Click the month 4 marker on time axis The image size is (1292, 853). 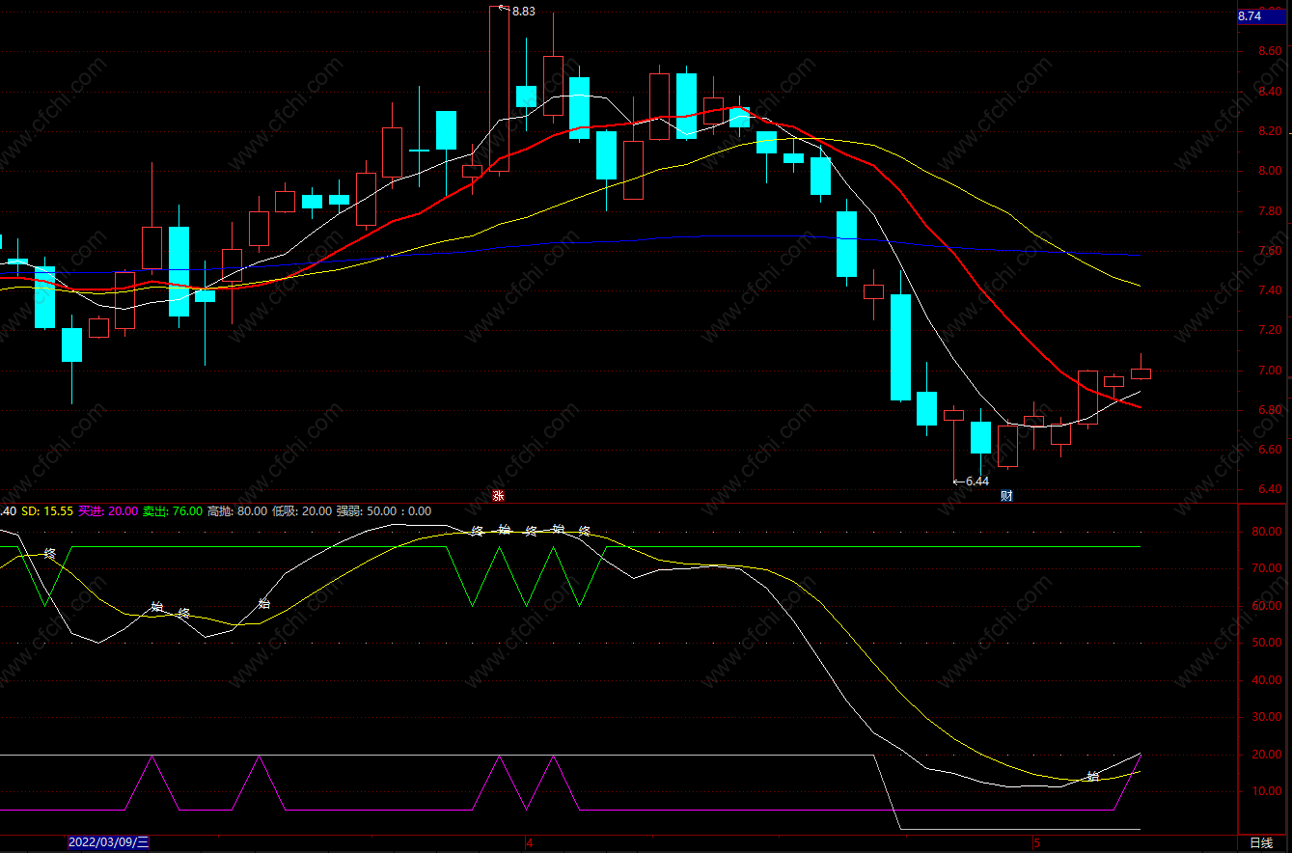pos(529,843)
